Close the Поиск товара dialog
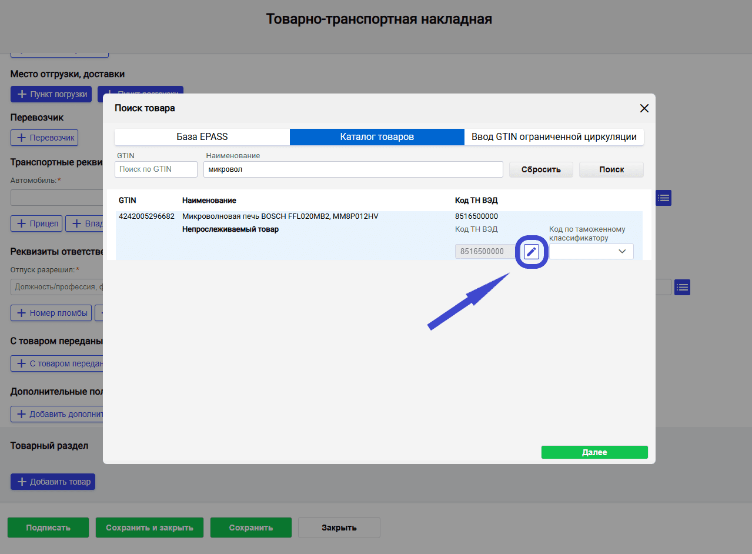 pyautogui.click(x=644, y=108)
